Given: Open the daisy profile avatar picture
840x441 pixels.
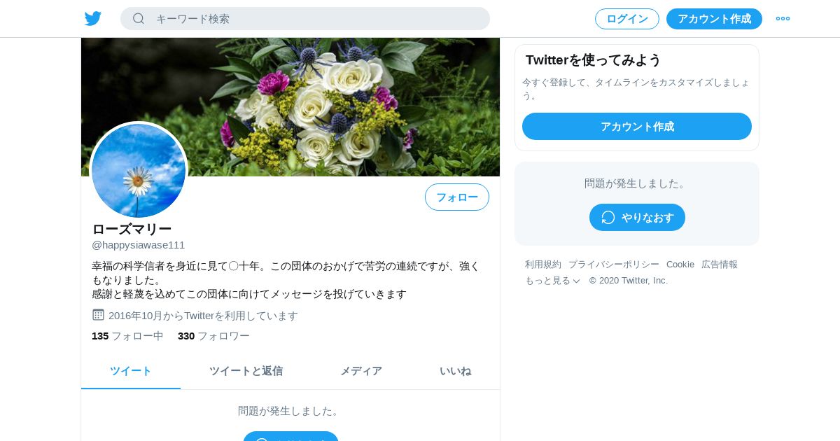Looking at the screenshot, I should click(x=139, y=170).
